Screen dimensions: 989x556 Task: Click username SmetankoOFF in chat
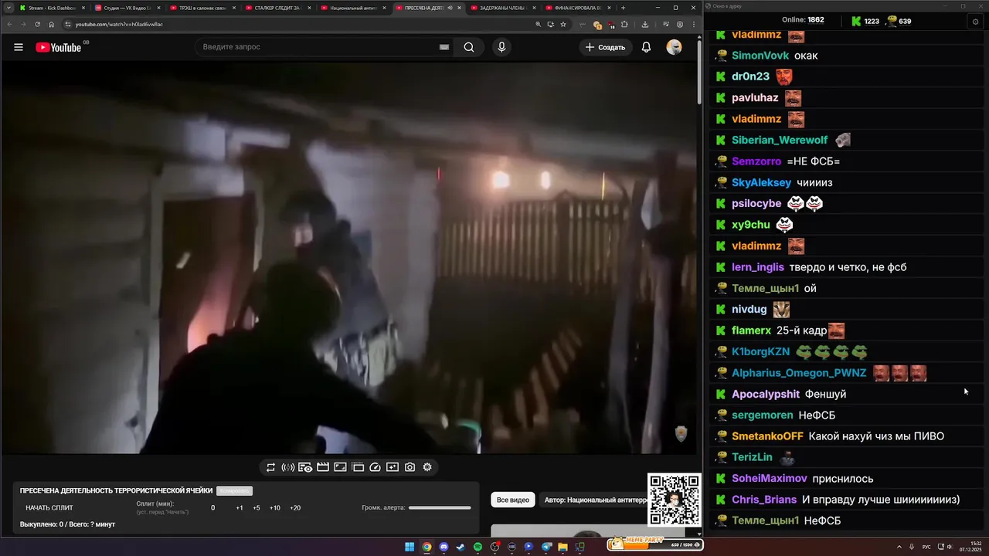pos(767,436)
